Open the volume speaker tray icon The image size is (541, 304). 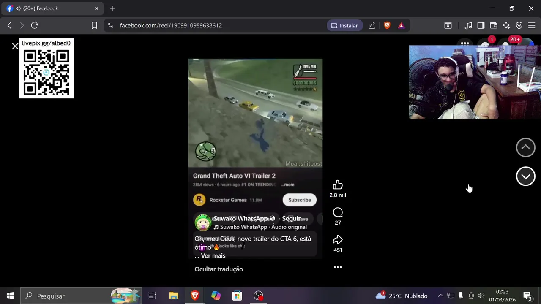481,296
